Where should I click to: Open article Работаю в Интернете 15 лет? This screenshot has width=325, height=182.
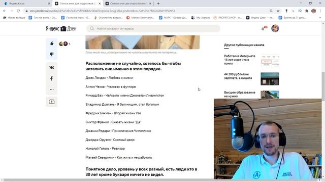pyautogui.click(x=240, y=60)
